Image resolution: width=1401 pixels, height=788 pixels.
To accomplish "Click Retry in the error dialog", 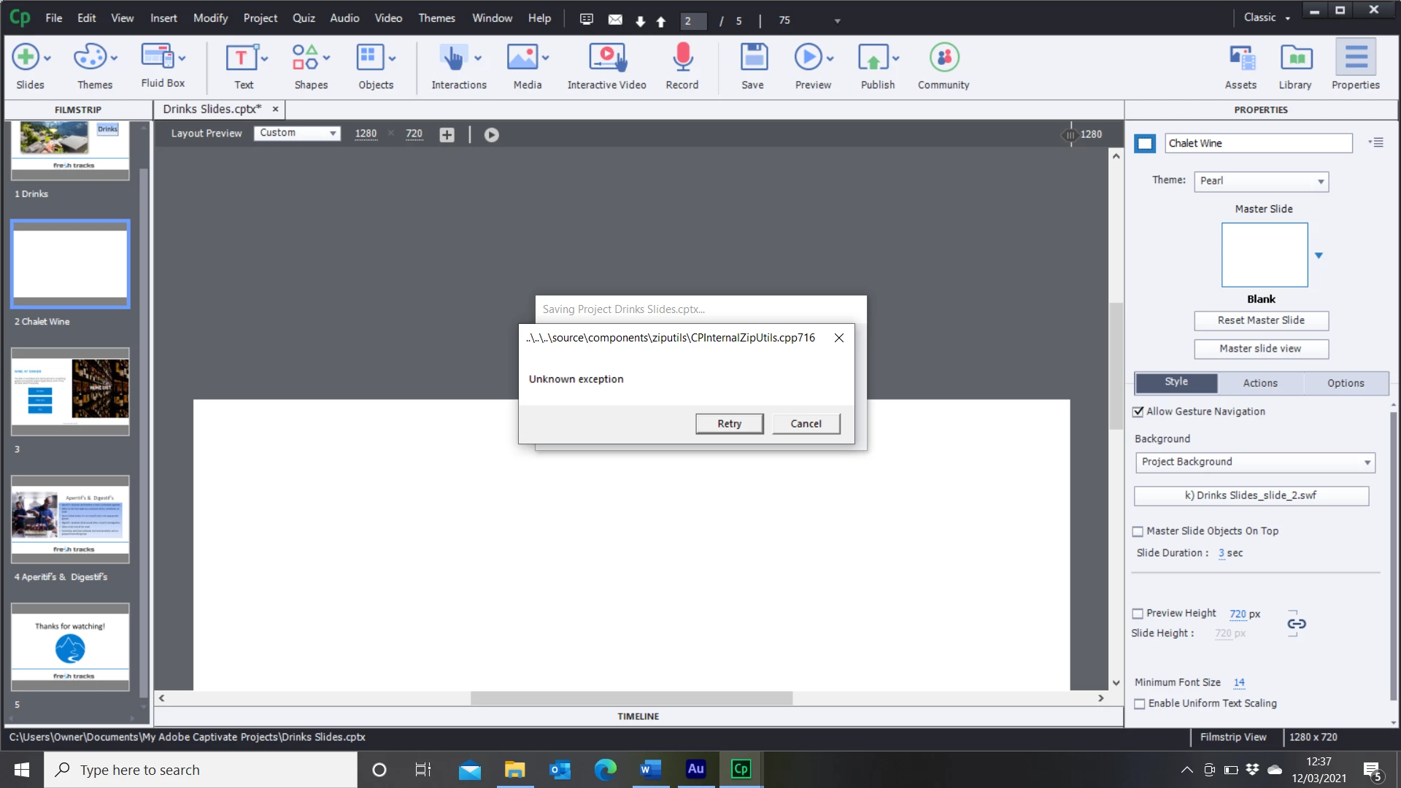I will 729,424.
